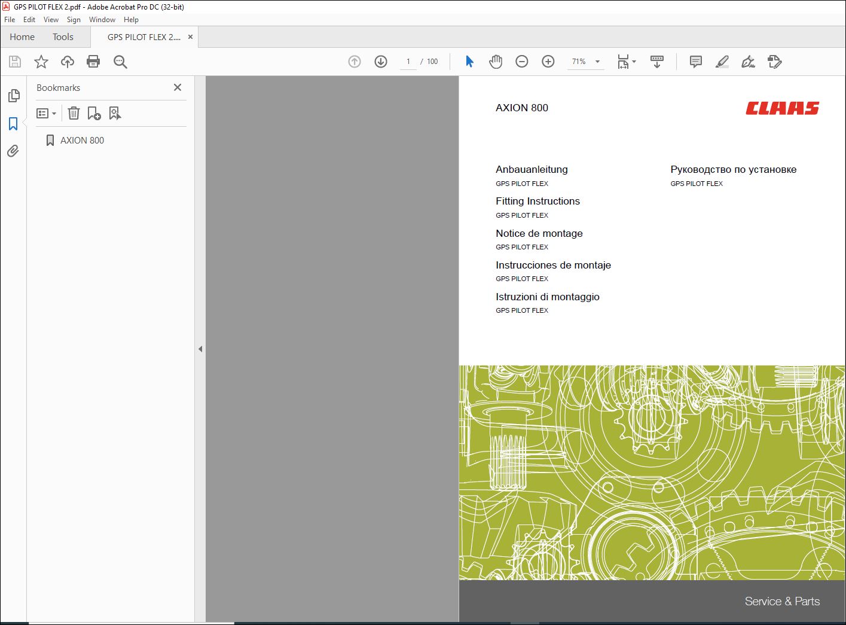Open the Edit menu
Viewport: 846px width, 625px height.
pyautogui.click(x=29, y=20)
